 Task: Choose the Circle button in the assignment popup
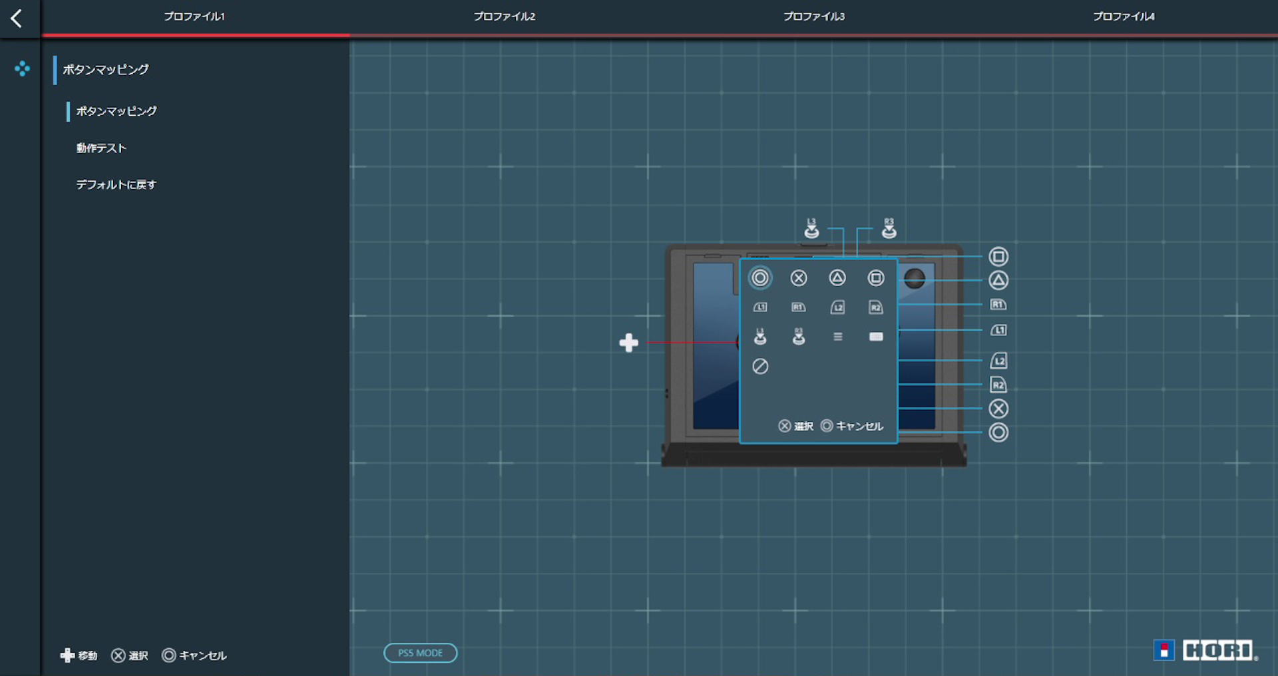click(760, 277)
